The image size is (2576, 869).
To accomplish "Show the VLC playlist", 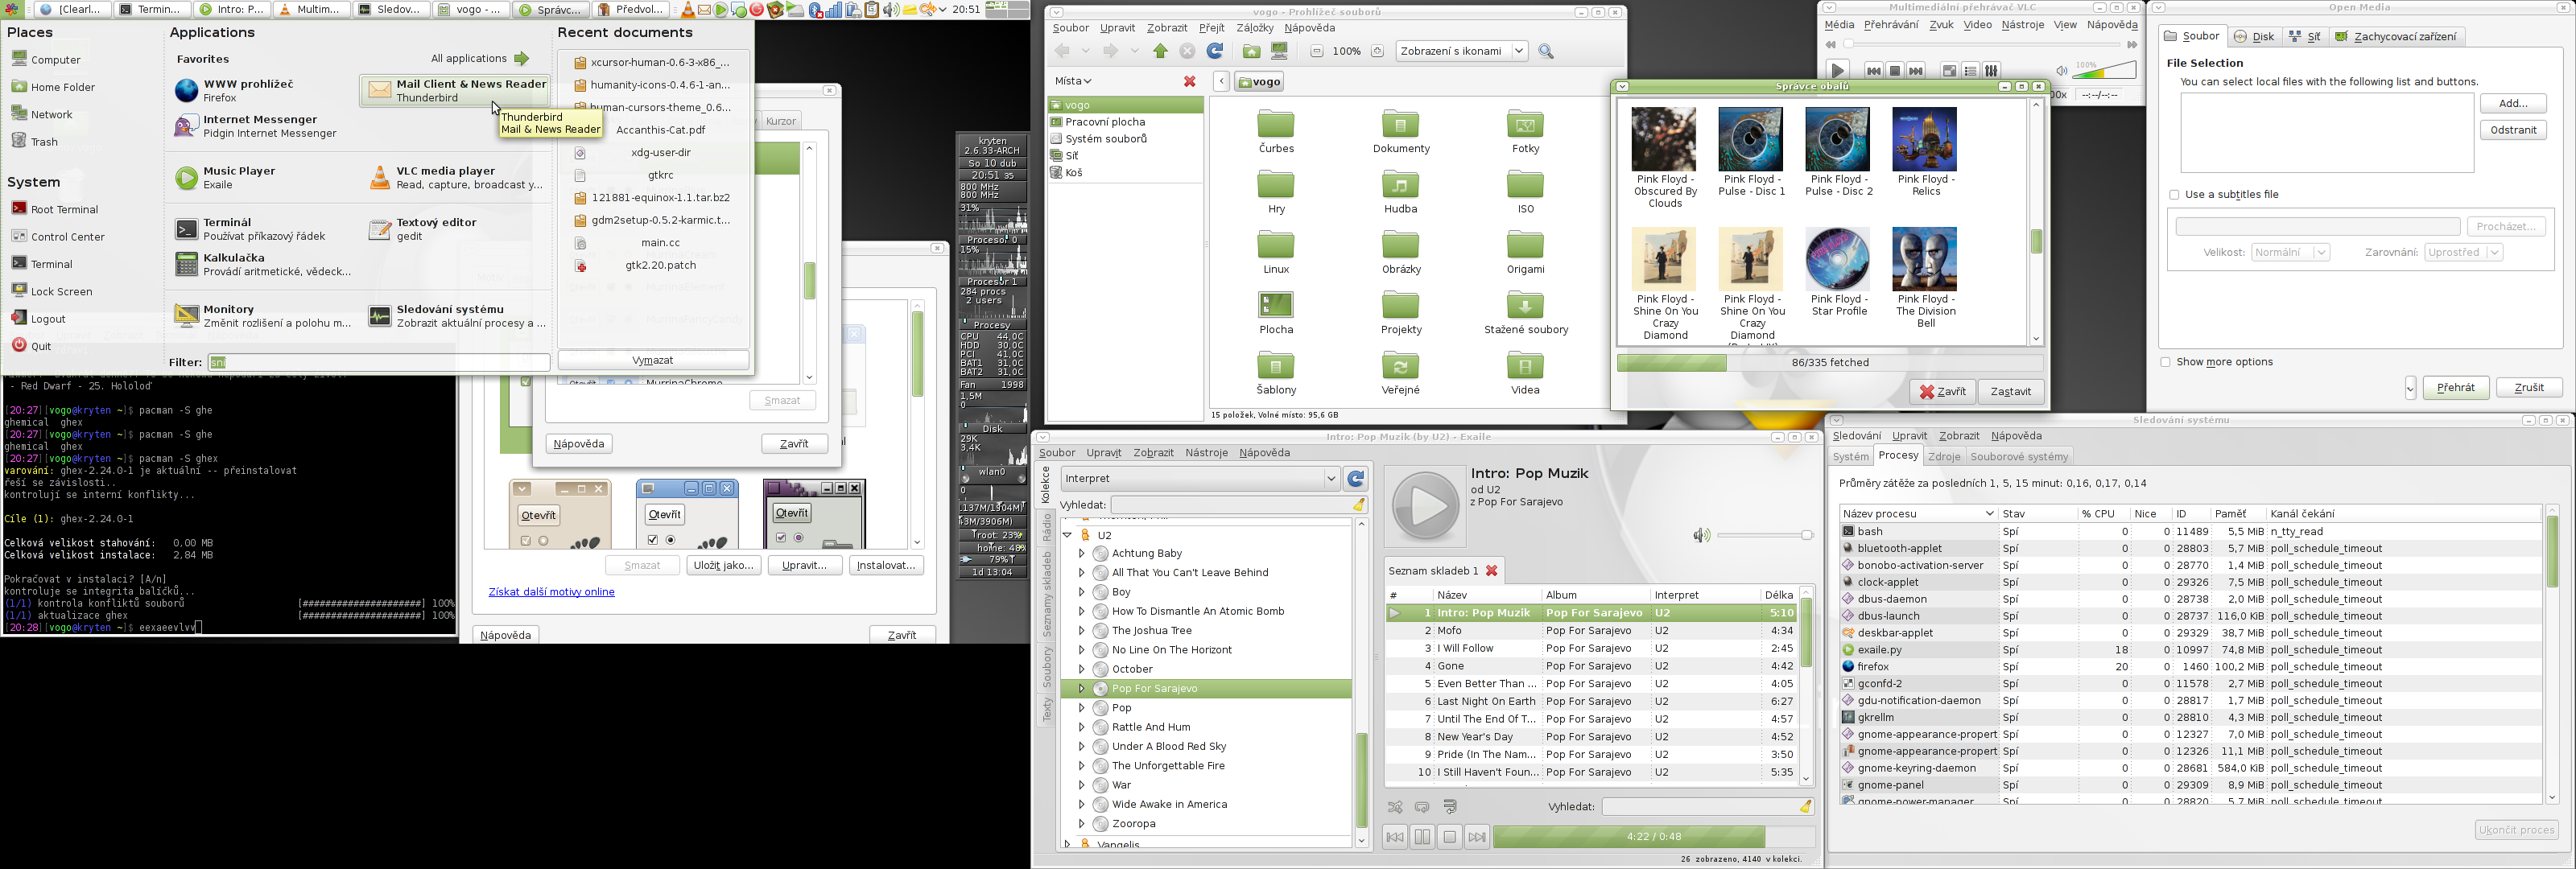I will [x=1970, y=71].
